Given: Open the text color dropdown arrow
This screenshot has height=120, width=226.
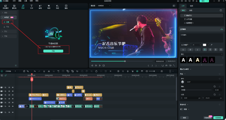Looking at the screenshot, I should click(x=208, y=45).
